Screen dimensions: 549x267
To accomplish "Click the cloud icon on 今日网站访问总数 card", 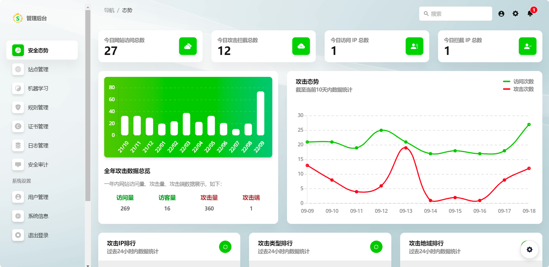I will [188, 46].
